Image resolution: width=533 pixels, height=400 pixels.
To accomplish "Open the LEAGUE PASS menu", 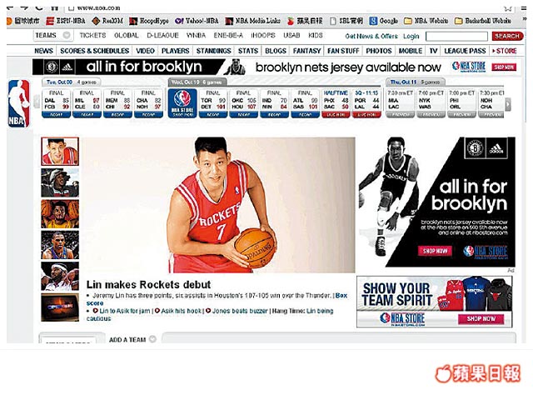I will [x=465, y=51].
